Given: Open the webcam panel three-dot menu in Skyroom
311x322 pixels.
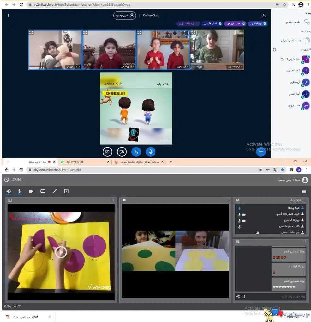Looking at the screenshot, I should pyautogui.click(x=228, y=200).
